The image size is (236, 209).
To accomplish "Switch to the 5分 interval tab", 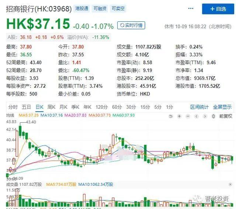I will 158,107.
